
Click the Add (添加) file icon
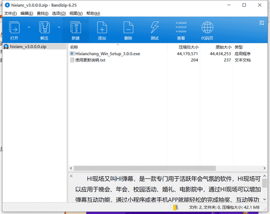coord(102,27)
